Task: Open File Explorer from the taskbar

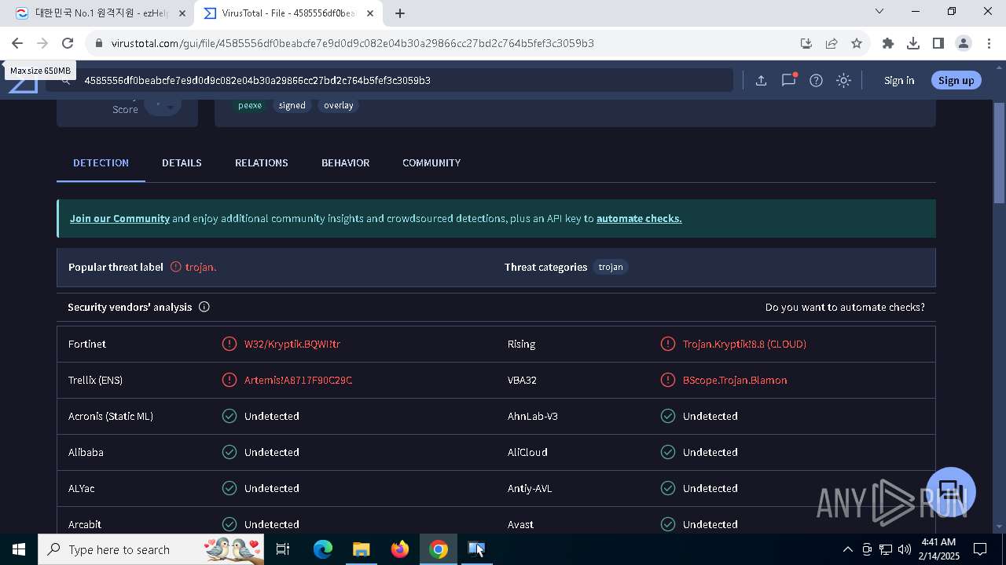Action: click(x=361, y=549)
